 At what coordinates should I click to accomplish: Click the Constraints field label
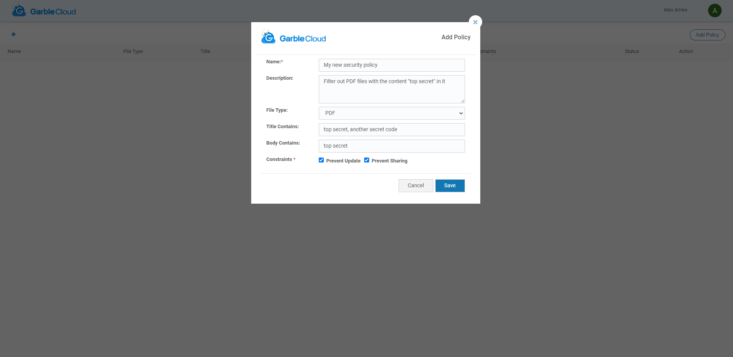[x=281, y=159]
